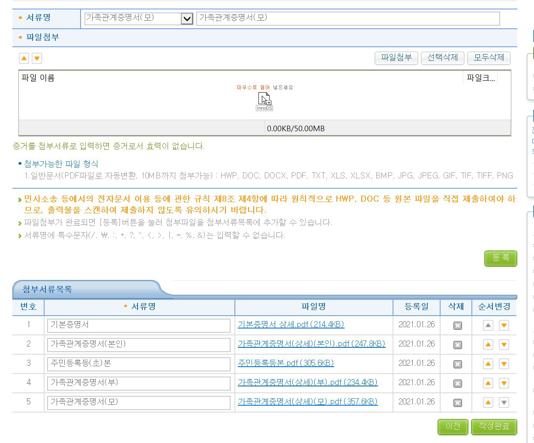534x443 pixels.
Task: Click the 파일명 column header
Action: pyautogui.click(x=314, y=307)
